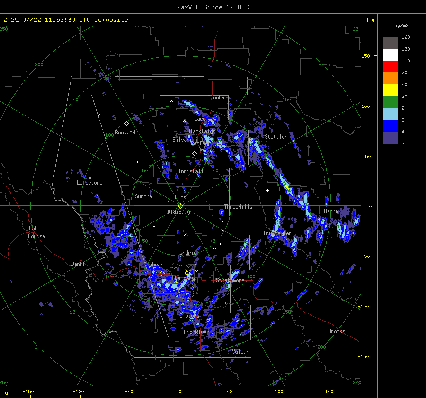The width and height of the screenshot is (426, 398).
Task: Click the Didsbury label at map center
Action: [178, 212]
